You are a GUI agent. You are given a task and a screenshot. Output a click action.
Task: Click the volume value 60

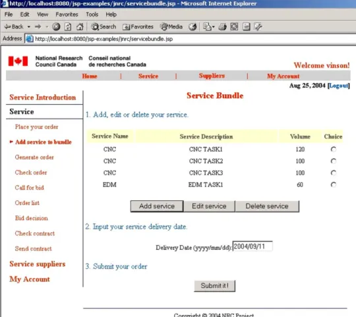coord(300,185)
